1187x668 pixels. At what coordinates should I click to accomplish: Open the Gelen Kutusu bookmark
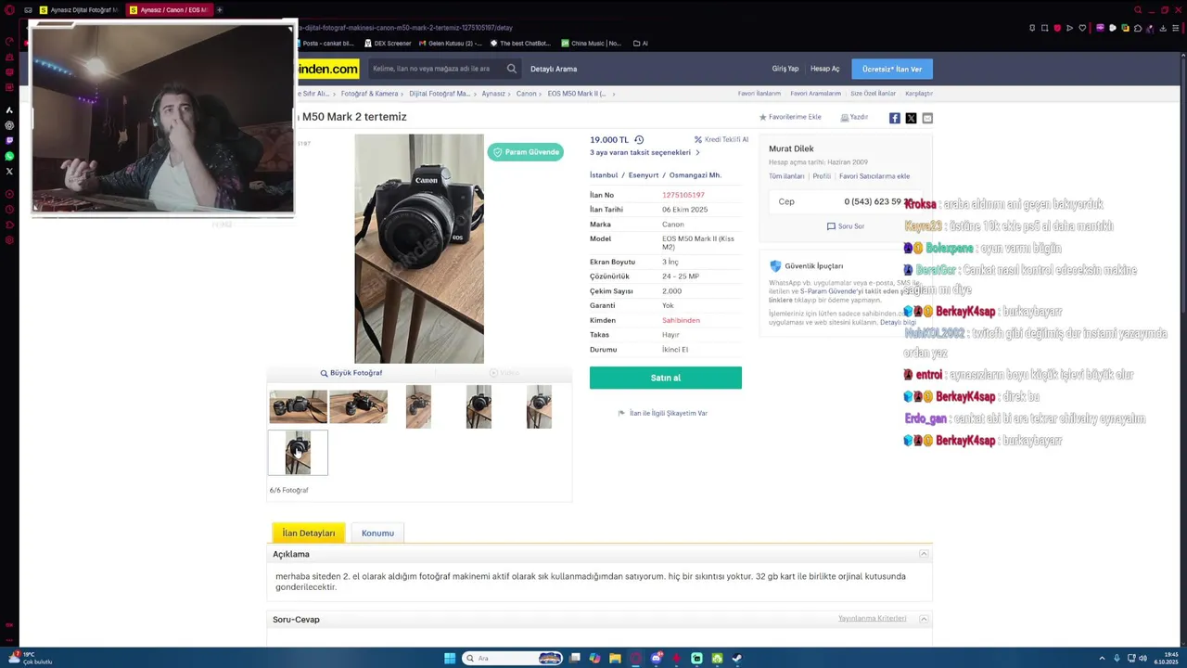451,43
